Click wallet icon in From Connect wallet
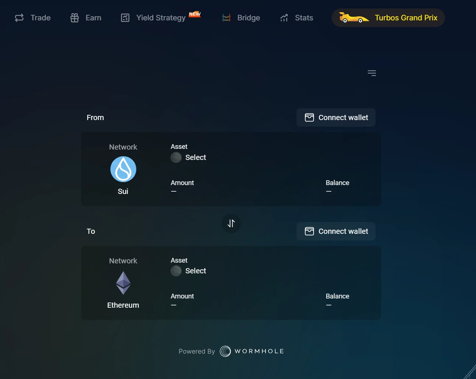This screenshot has height=379, width=476. click(309, 117)
